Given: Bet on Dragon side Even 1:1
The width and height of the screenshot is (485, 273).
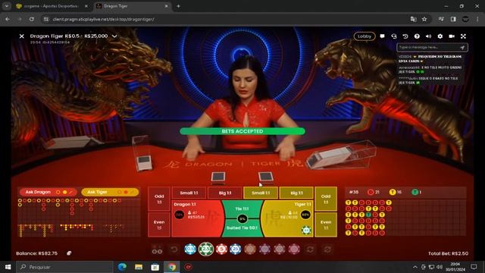Looking at the screenshot, I should point(159,224).
